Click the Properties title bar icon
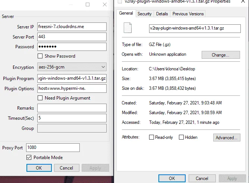Image resolution: width=249 pixels, height=183 pixels. [120, 1]
